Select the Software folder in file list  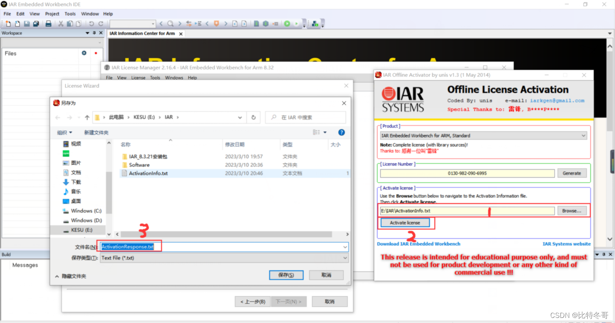139,165
